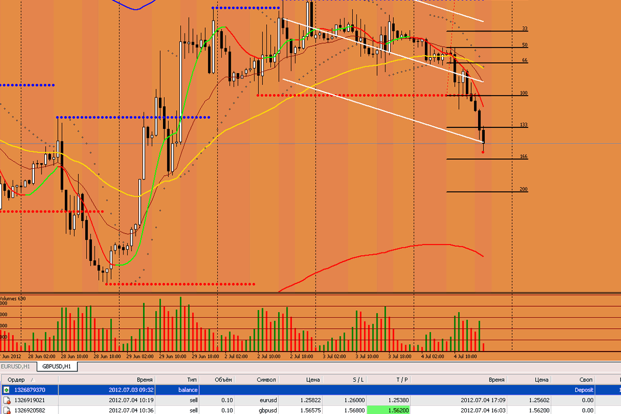Click the 1.25822 open price cell
Screen dimensions: 621x414
pyautogui.click(x=310, y=400)
